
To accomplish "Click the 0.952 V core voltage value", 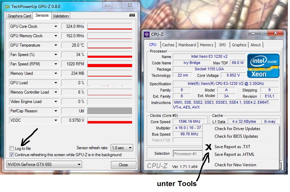I will 233,75.
